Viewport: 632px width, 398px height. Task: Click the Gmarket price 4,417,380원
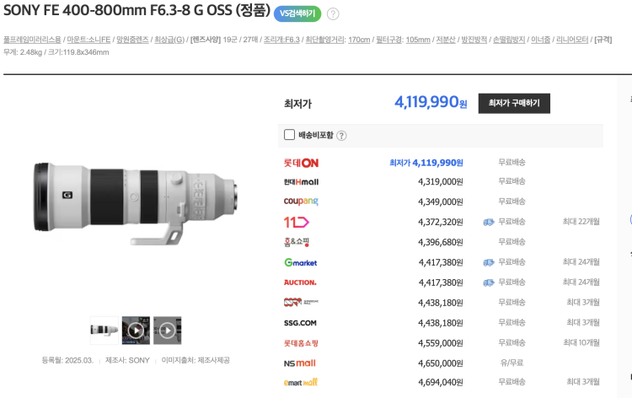pyautogui.click(x=441, y=262)
